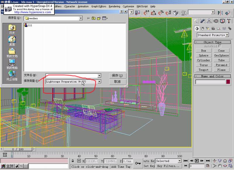
Task: Create a new folder in the save dialog
Action: 99,18
